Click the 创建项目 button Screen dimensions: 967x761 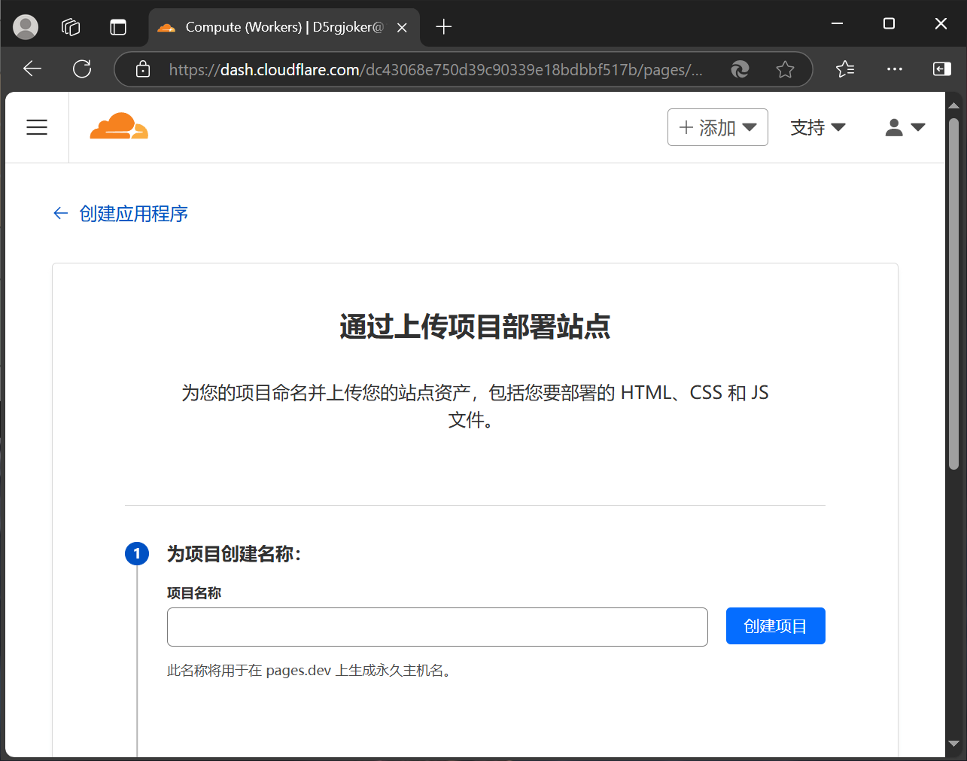pyautogui.click(x=775, y=626)
